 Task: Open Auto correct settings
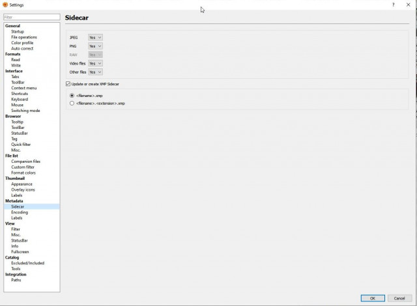(22, 48)
